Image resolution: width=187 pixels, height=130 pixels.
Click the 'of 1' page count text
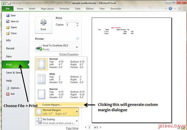(x=96, y=127)
